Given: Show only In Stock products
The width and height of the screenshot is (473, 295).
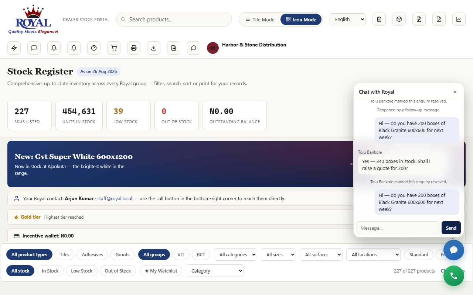Looking at the screenshot, I should 50,271.
